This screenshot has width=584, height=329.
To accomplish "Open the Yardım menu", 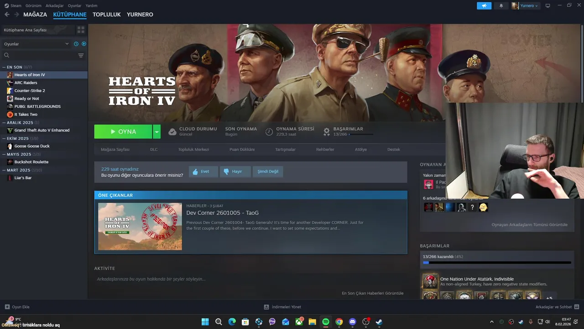I will coord(91,5).
